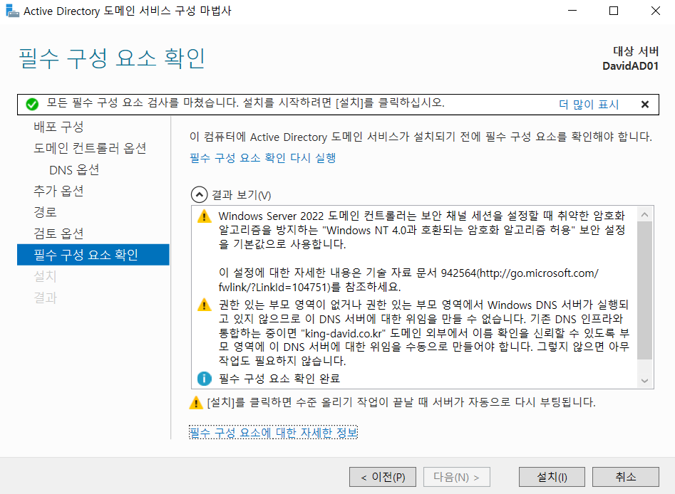Click the '< 이전(P)' button
Screen dimensions: 675x494
click(x=383, y=477)
